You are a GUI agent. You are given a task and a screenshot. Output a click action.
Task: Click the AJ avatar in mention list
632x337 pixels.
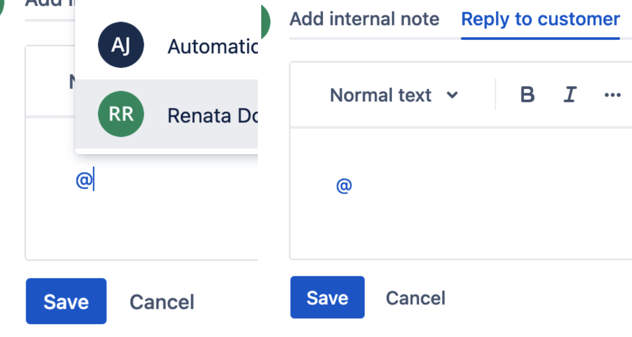121,45
